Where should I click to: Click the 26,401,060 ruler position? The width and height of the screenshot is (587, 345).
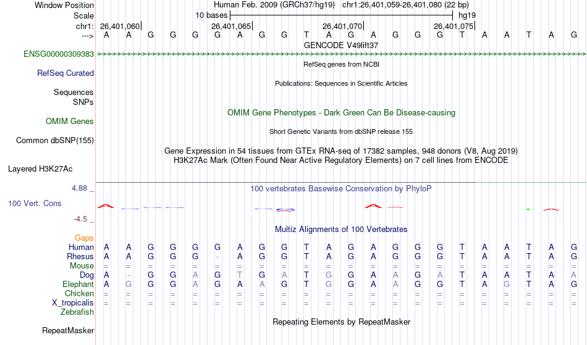pyautogui.click(x=120, y=26)
